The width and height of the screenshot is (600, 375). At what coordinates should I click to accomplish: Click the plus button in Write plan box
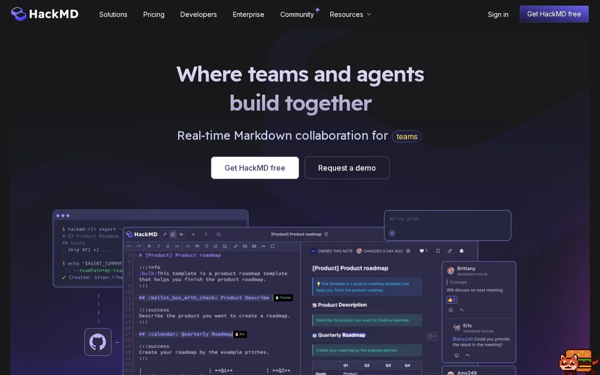point(392,233)
